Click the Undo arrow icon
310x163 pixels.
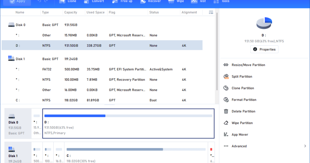click(39, 1)
